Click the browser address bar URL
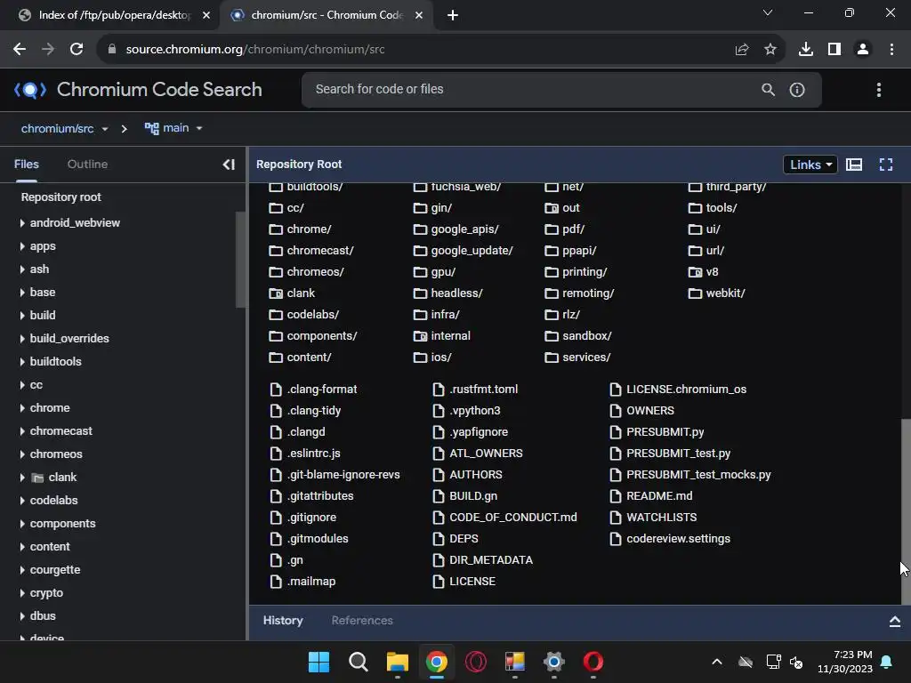This screenshot has width=911, height=683. click(255, 50)
